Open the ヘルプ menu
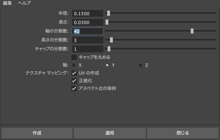The width and height of the screenshot is (220, 140). [x=24, y=3]
